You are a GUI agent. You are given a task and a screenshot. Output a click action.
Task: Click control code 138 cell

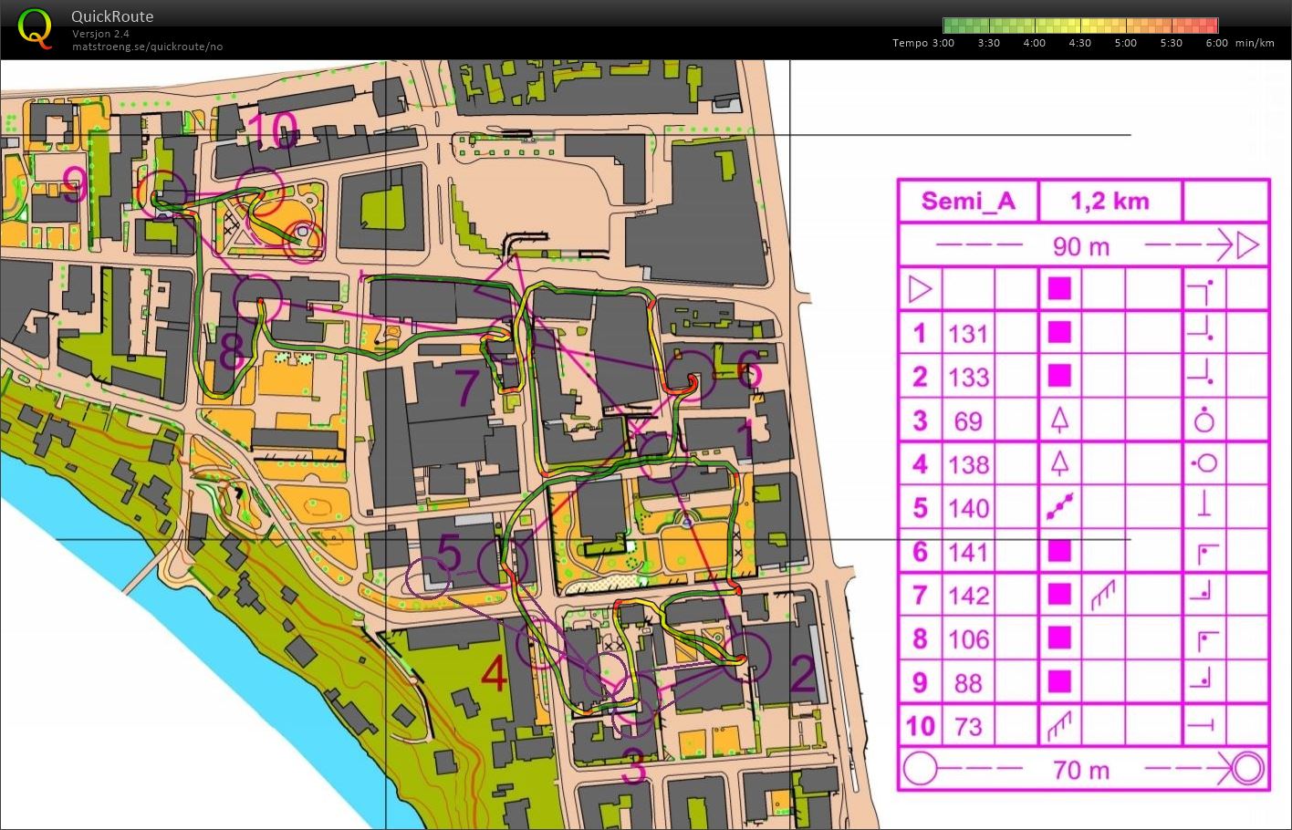pos(968,463)
